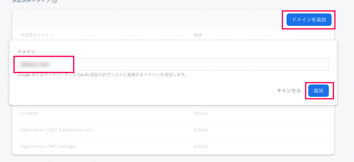Focus the ドメイン text input field
This screenshot has height=162, width=354.
[x=173, y=64]
